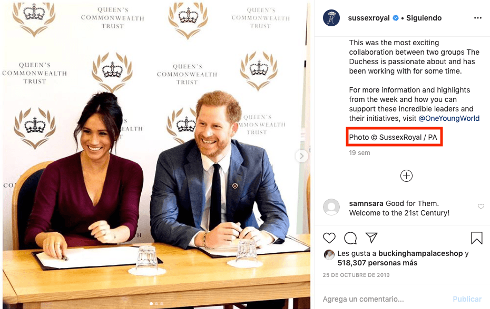Focus the Agrega un comentario field
Viewport: 490px width, 309px height.
point(385,299)
